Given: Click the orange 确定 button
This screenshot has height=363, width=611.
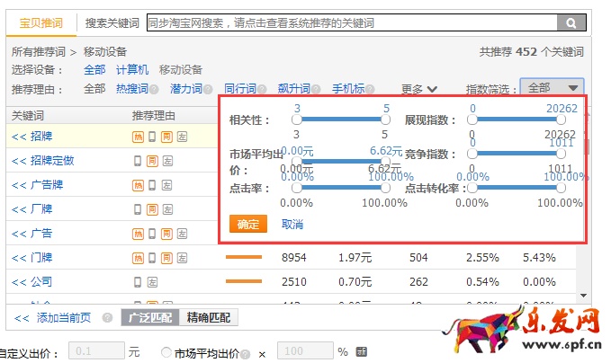Looking at the screenshot, I should pyautogui.click(x=247, y=225).
